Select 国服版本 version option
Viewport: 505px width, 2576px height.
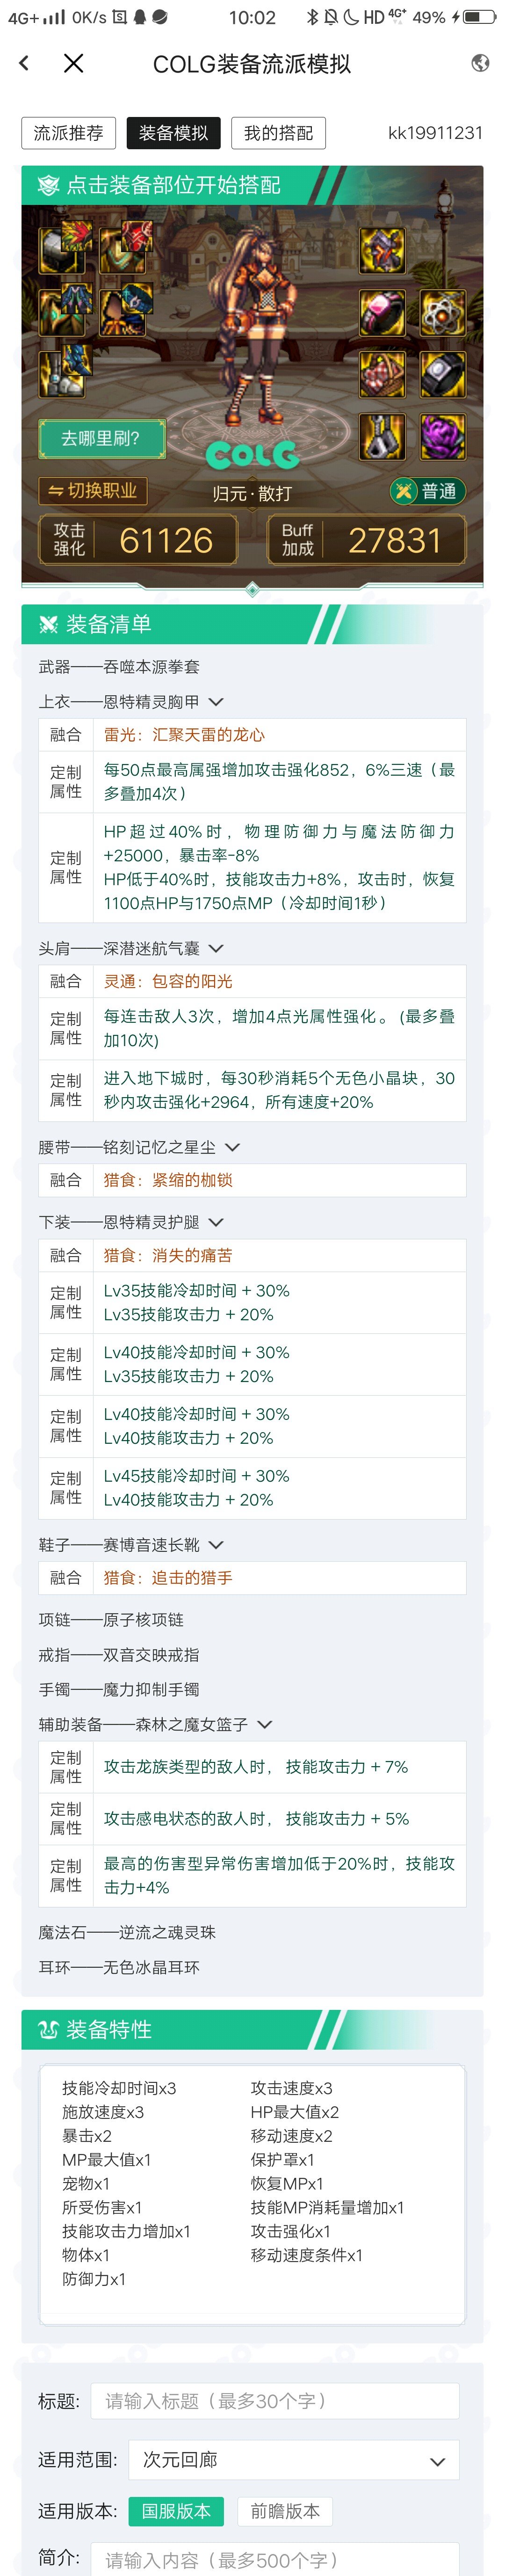pyautogui.click(x=175, y=2511)
